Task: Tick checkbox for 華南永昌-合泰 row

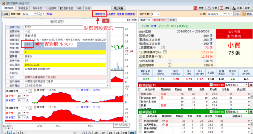Action: [140, 102]
